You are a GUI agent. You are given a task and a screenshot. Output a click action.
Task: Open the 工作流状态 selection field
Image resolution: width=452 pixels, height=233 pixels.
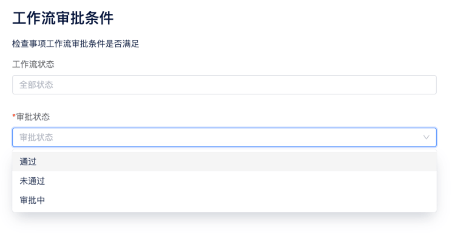coord(224,85)
